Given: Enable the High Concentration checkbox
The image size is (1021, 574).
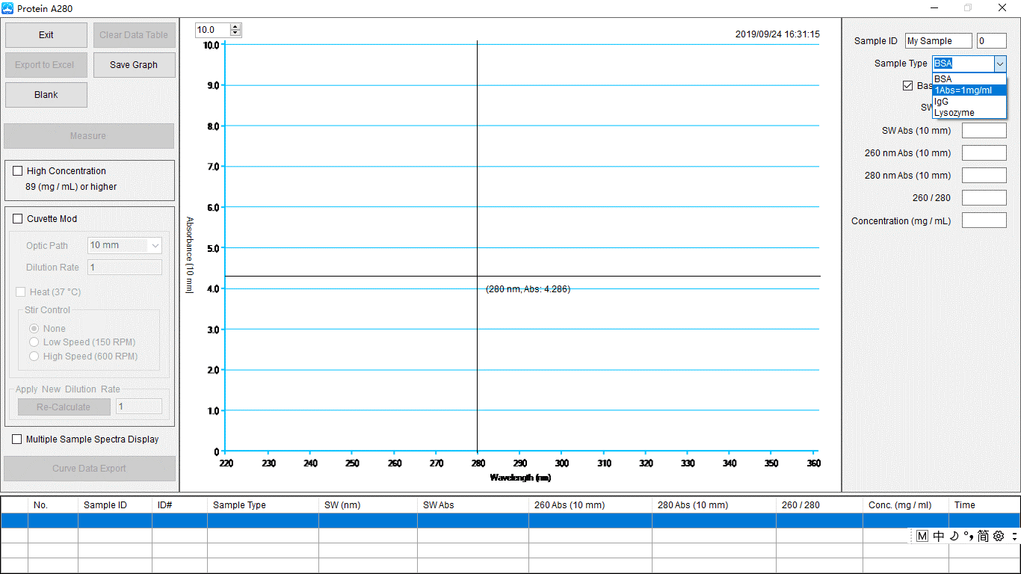Looking at the screenshot, I should pos(18,171).
